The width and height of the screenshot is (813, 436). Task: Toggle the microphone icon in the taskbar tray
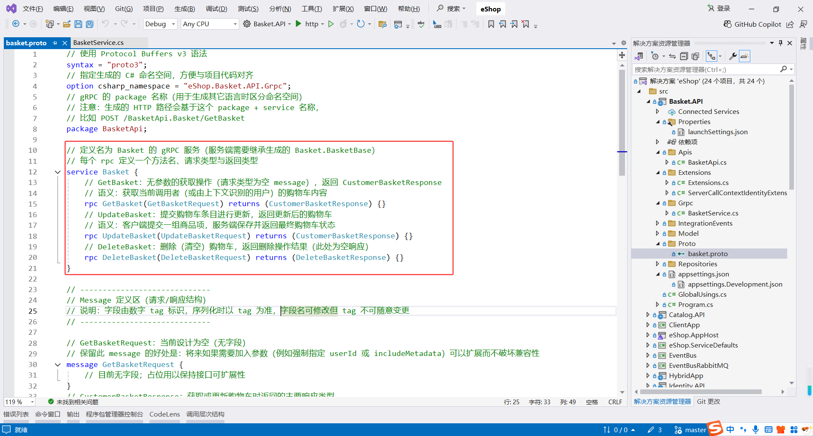tap(756, 429)
